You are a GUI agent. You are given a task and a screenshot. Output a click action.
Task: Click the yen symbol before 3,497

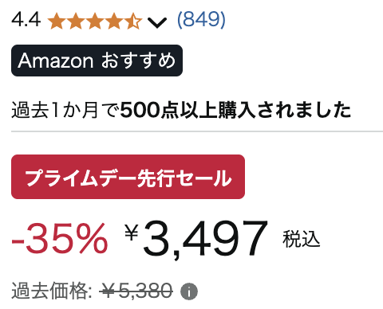132,232
